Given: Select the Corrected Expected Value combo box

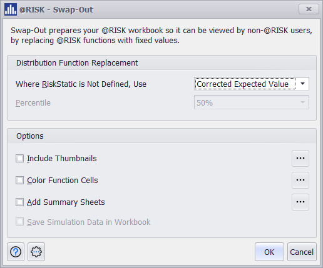Looking at the screenshot, I should [252, 84].
